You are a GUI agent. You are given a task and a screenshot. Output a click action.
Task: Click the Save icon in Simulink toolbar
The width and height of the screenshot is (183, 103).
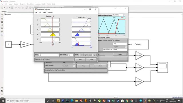pyautogui.click(x=12, y=8)
